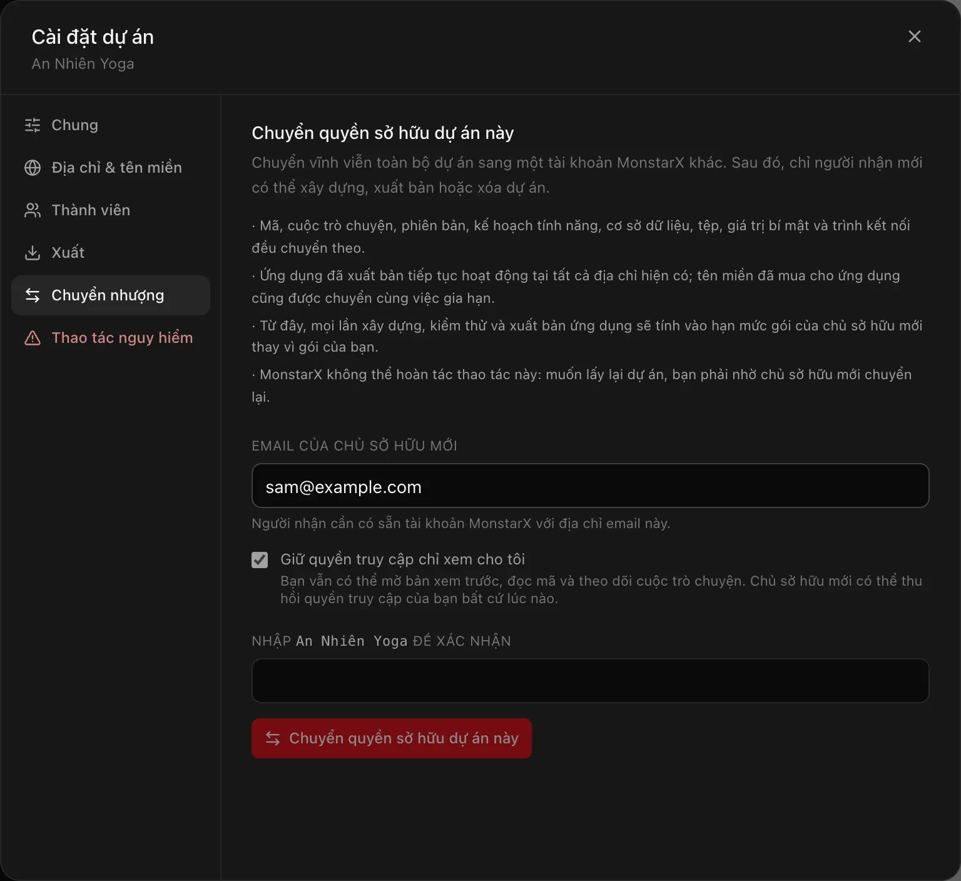Focus the new owner email field
961x881 pixels.
tap(590, 486)
